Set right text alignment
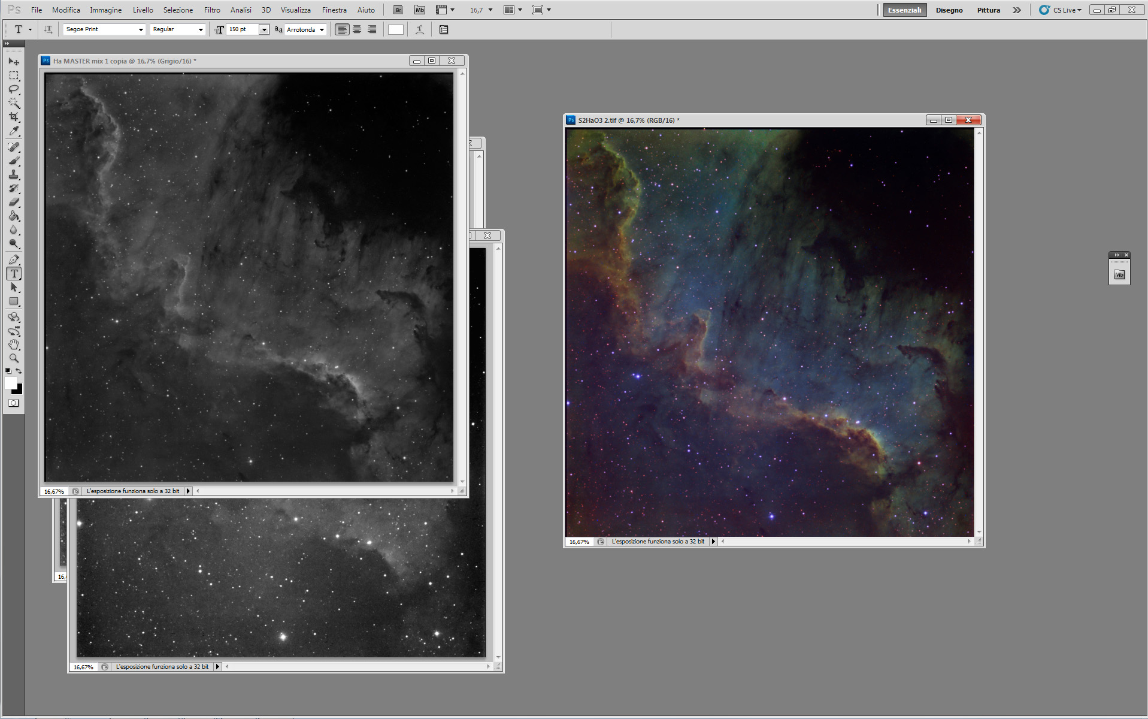 tap(372, 29)
